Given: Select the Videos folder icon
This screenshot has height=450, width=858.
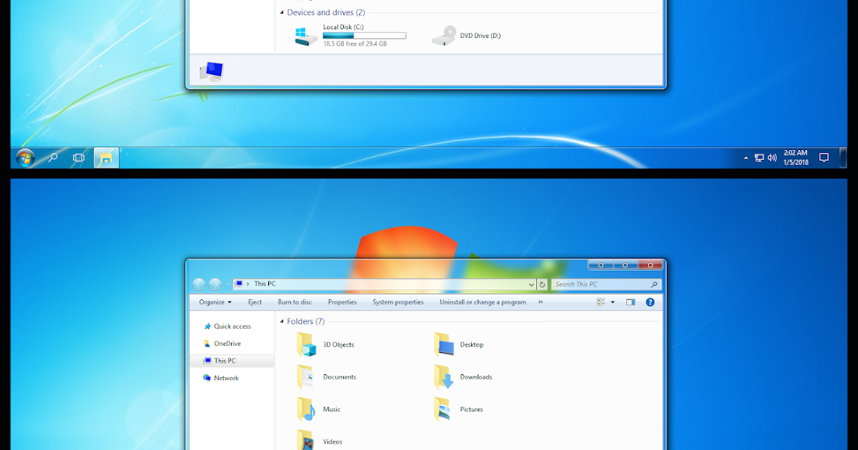Looking at the screenshot, I should tap(306, 439).
